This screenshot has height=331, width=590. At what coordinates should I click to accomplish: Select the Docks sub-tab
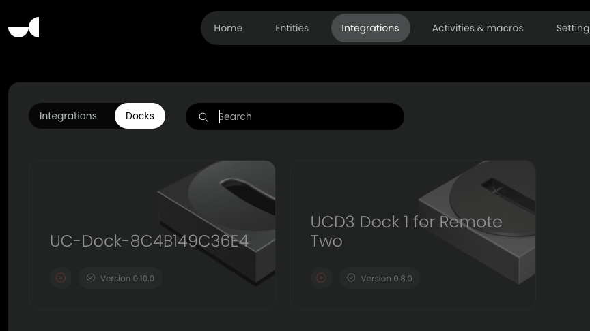click(140, 116)
